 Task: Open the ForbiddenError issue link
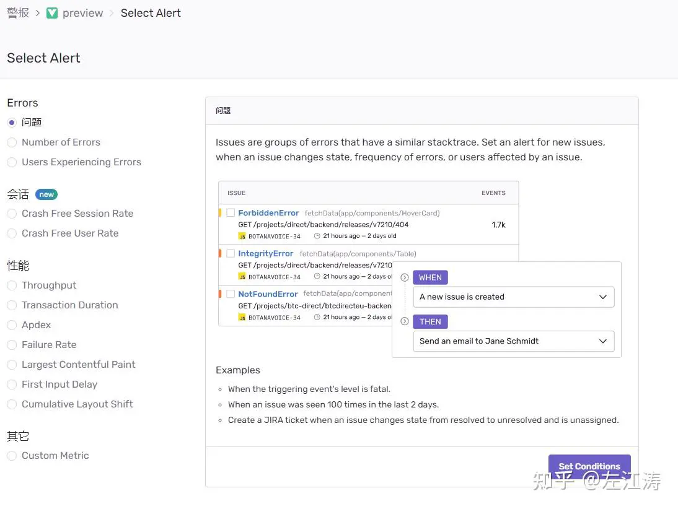[268, 213]
